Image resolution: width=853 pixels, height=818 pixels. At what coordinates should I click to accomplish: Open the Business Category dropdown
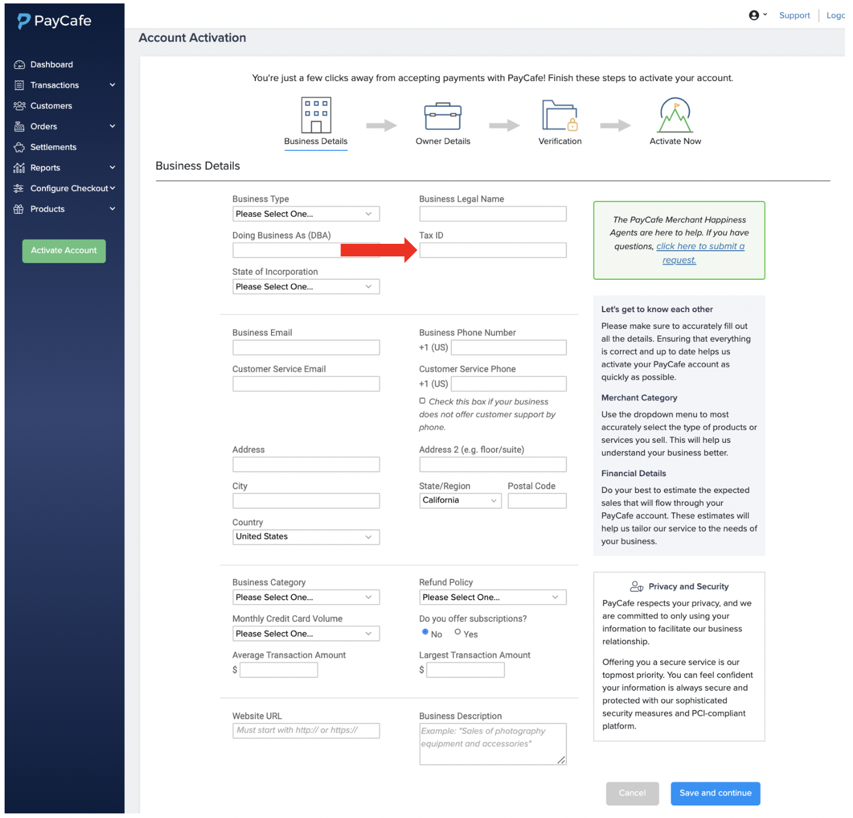pyautogui.click(x=306, y=598)
